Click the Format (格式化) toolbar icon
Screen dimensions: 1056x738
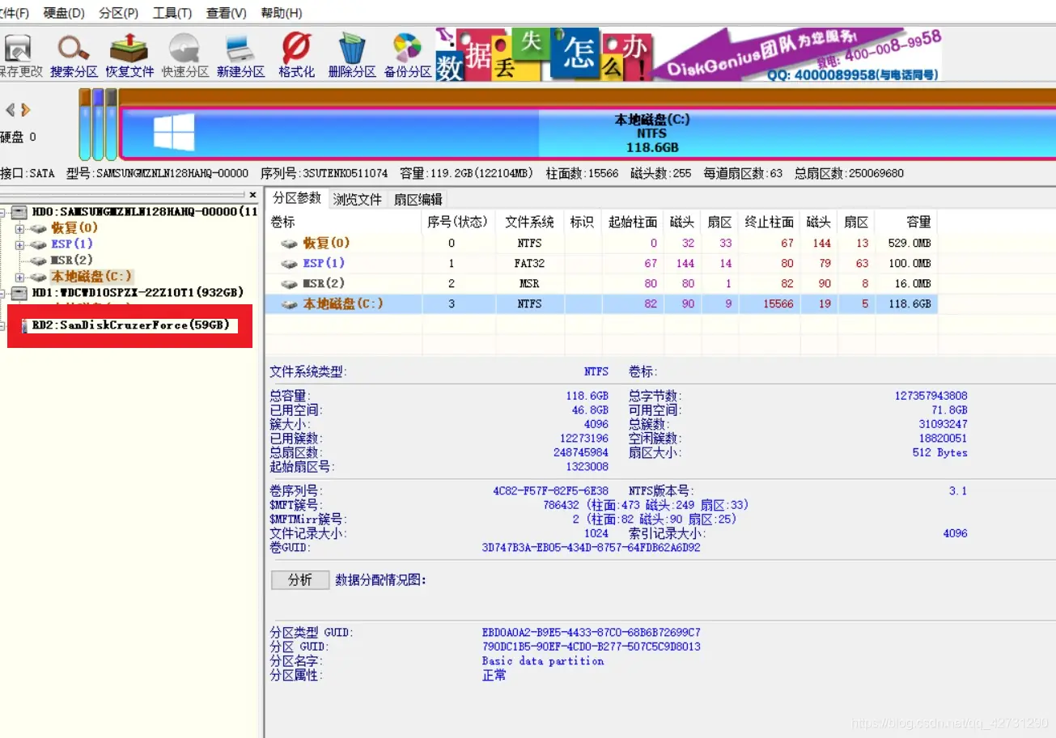(296, 49)
